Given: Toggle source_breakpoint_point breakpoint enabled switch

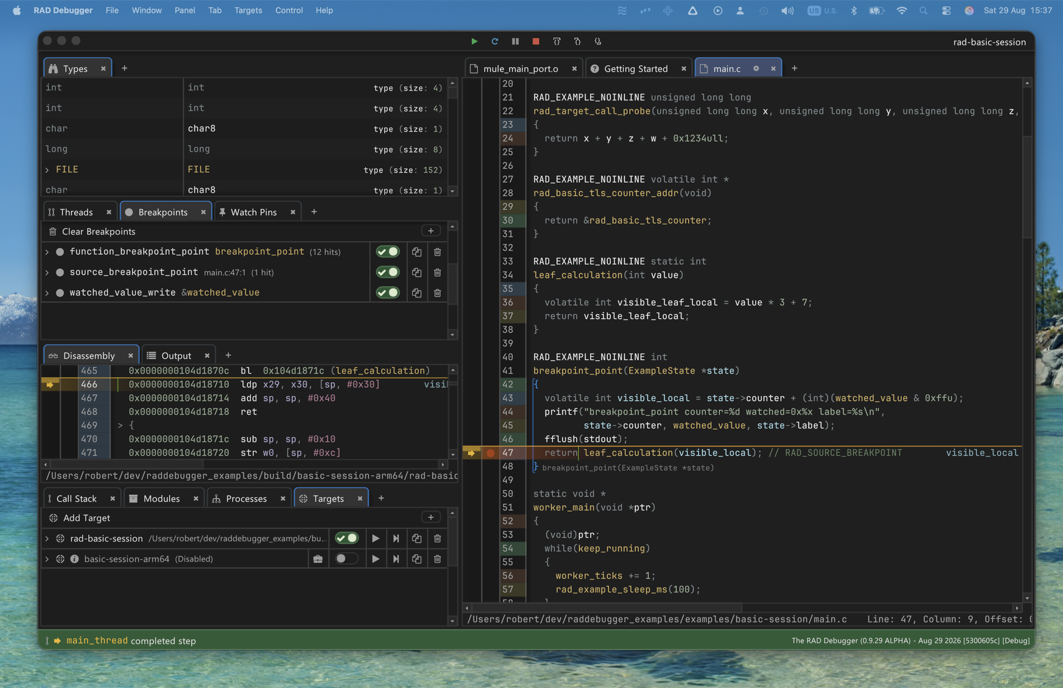Looking at the screenshot, I should coord(388,272).
